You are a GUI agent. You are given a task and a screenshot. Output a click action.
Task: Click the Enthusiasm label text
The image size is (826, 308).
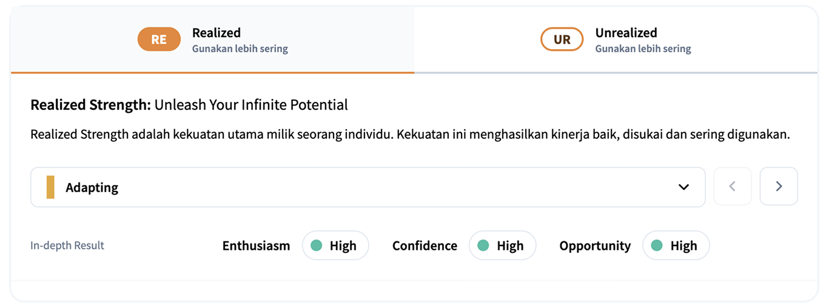(x=256, y=246)
